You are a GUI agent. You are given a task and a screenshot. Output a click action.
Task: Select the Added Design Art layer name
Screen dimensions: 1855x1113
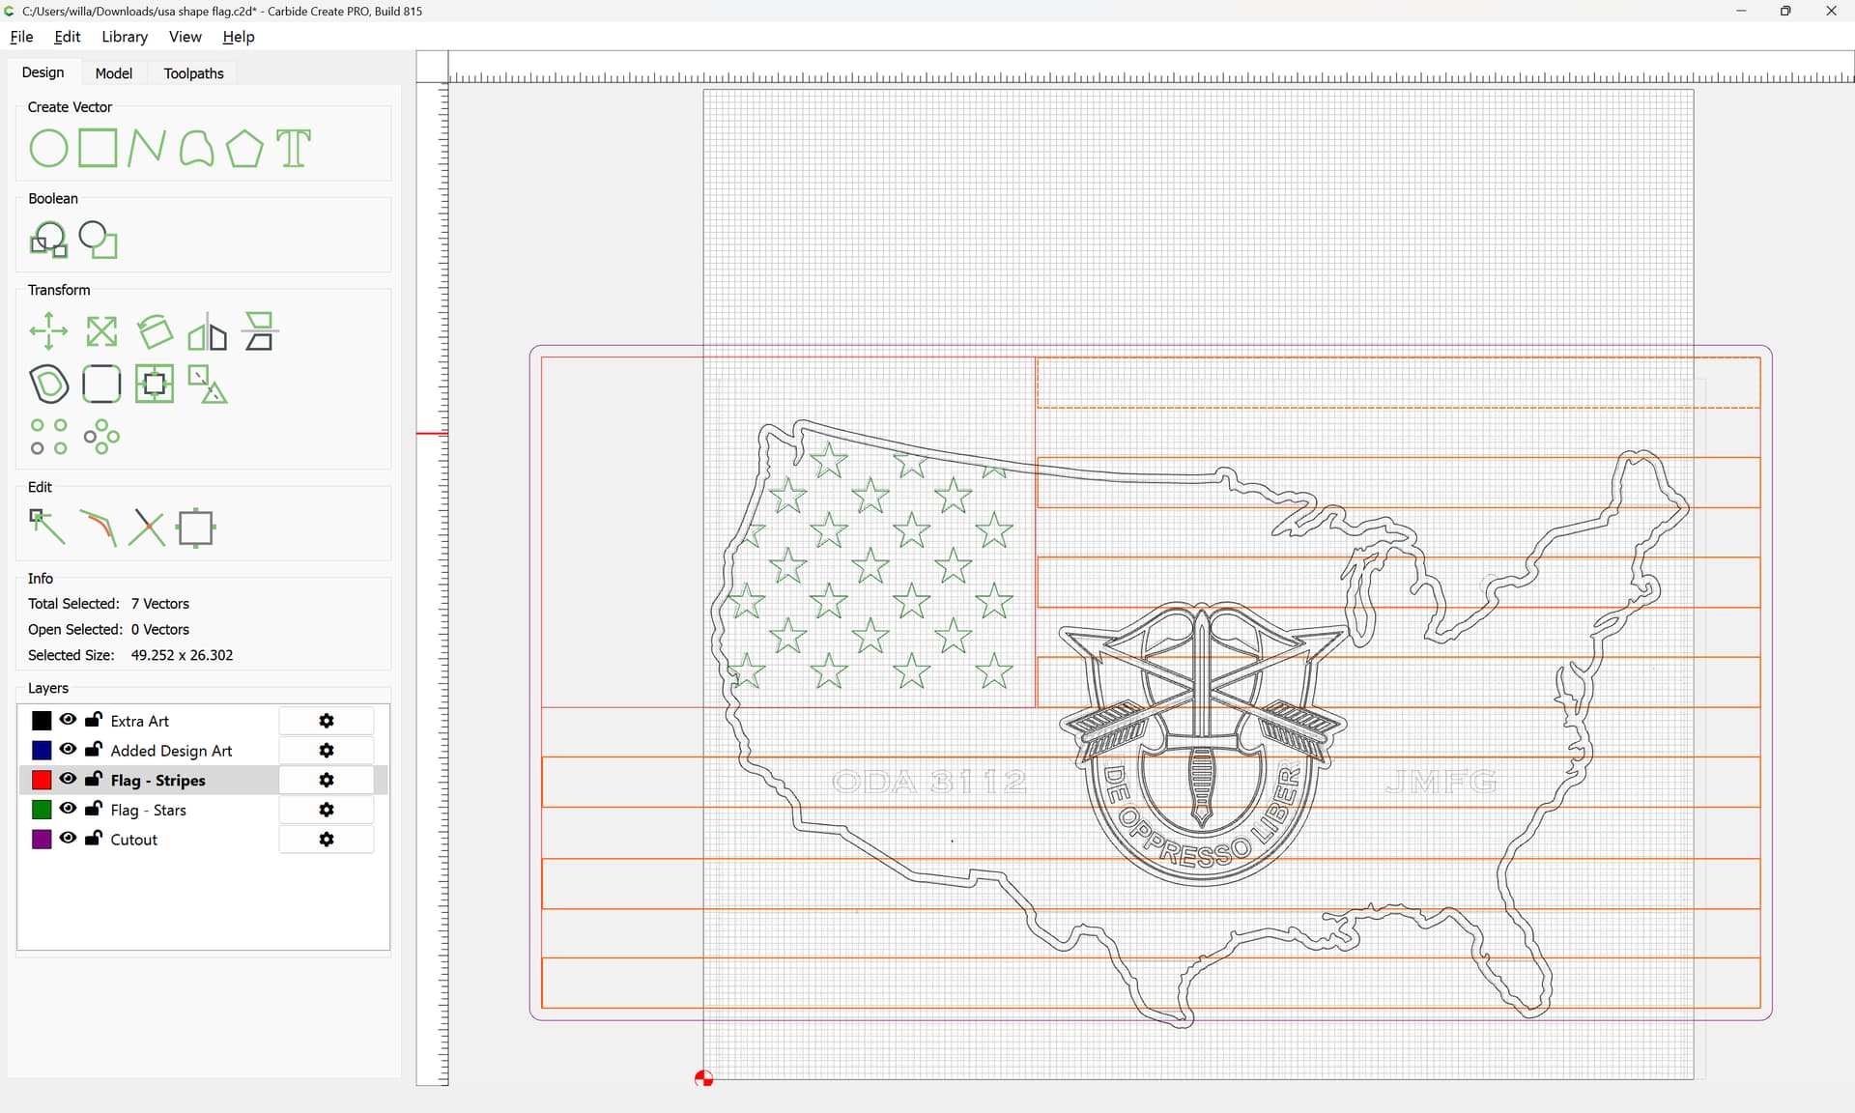pyautogui.click(x=171, y=751)
